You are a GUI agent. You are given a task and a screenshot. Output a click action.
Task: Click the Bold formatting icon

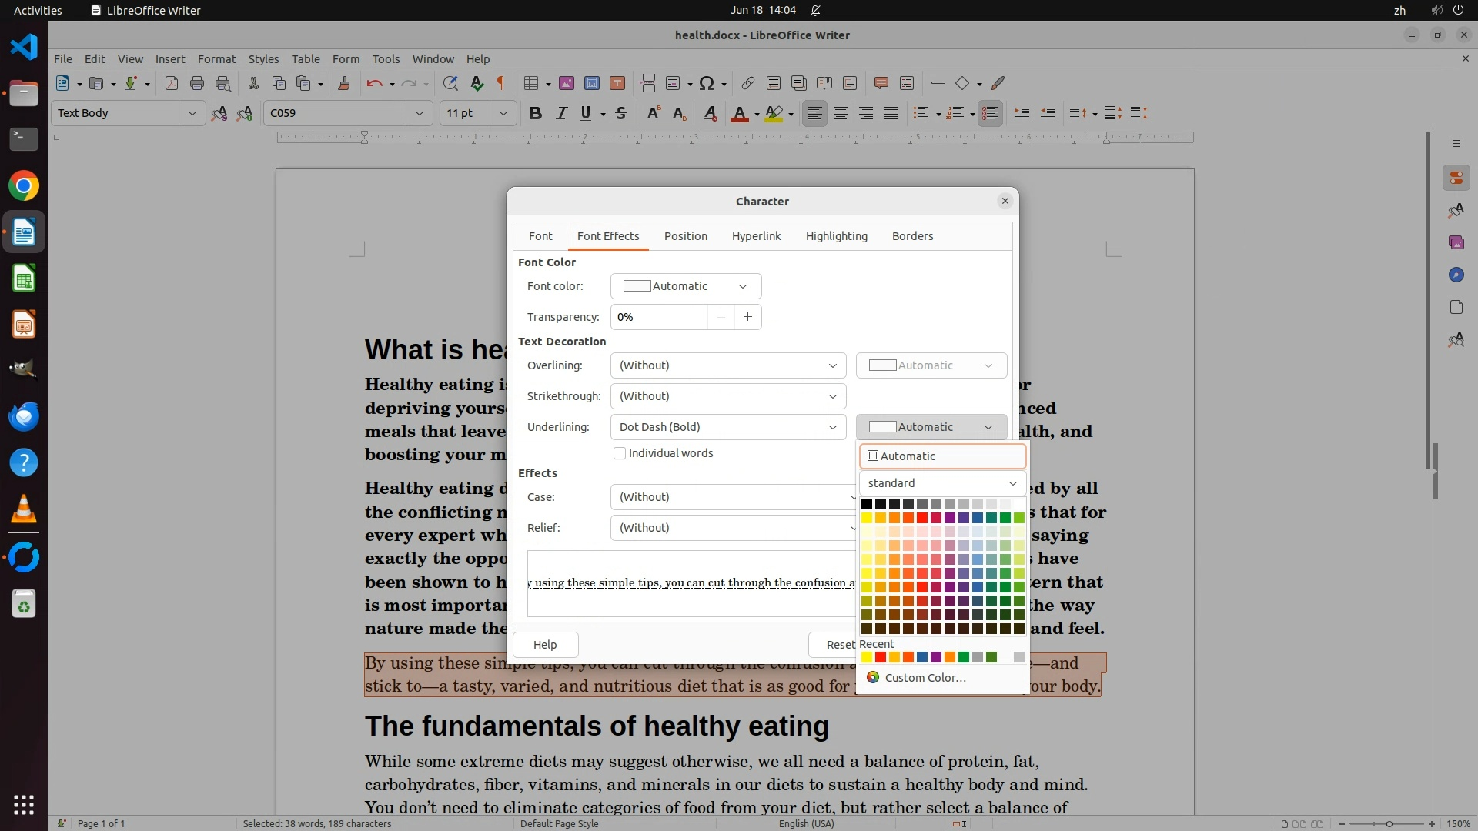pyautogui.click(x=536, y=114)
